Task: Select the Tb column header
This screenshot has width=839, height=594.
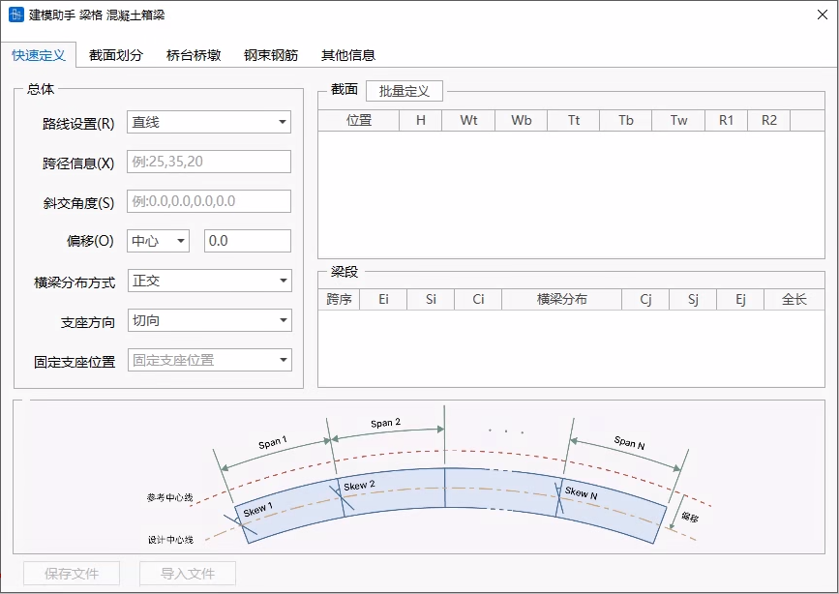Action: coord(626,120)
